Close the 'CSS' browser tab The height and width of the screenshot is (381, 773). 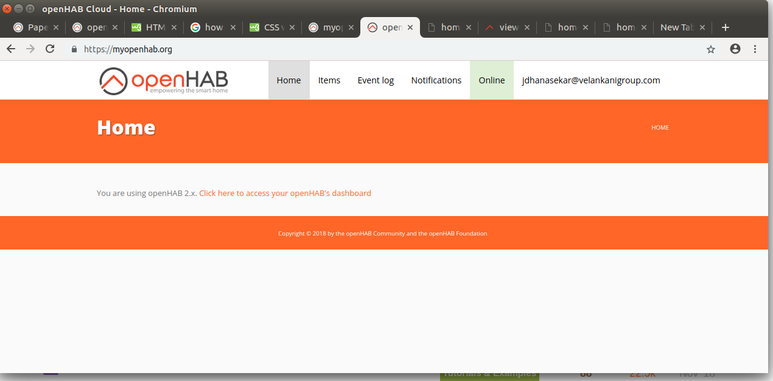point(292,27)
